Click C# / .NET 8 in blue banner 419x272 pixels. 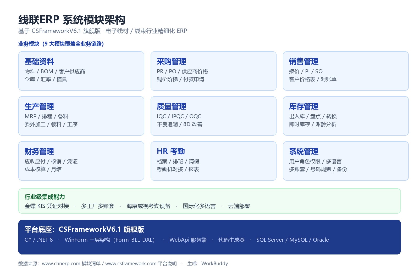tap(39, 240)
